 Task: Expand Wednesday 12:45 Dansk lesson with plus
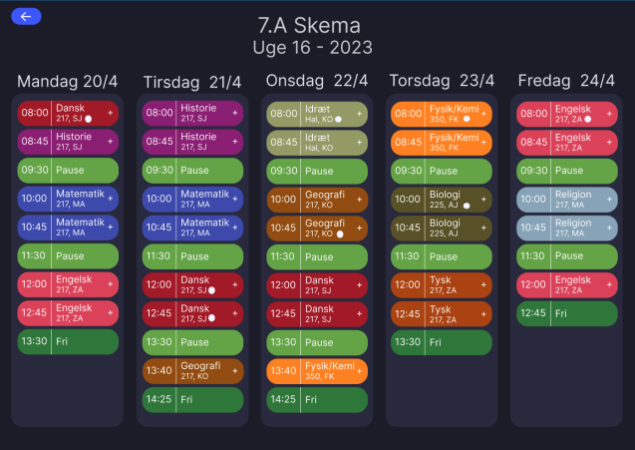click(359, 314)
